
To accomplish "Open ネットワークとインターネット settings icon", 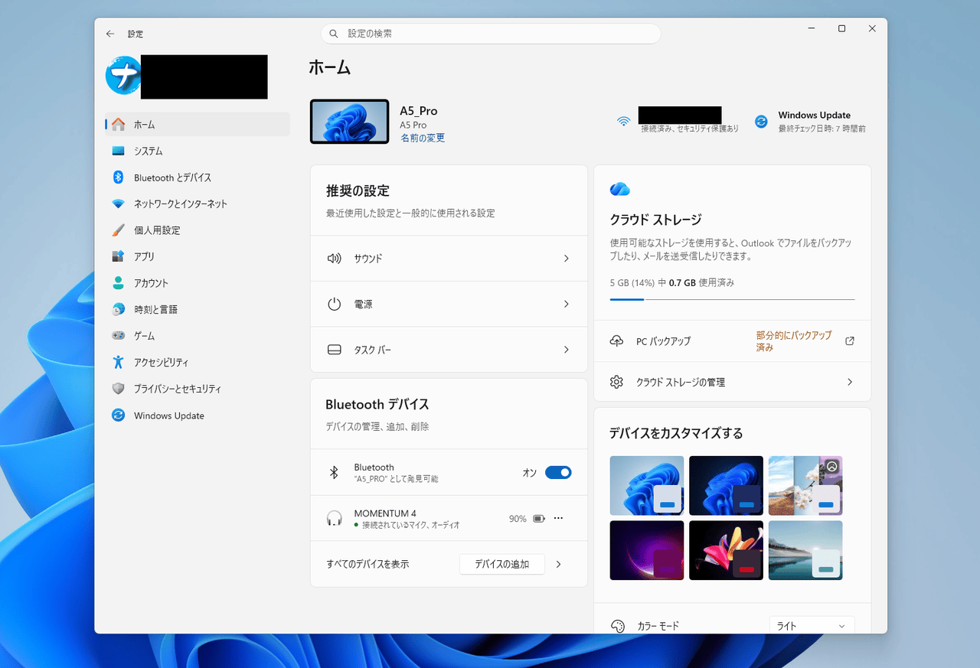I will 118,204.
